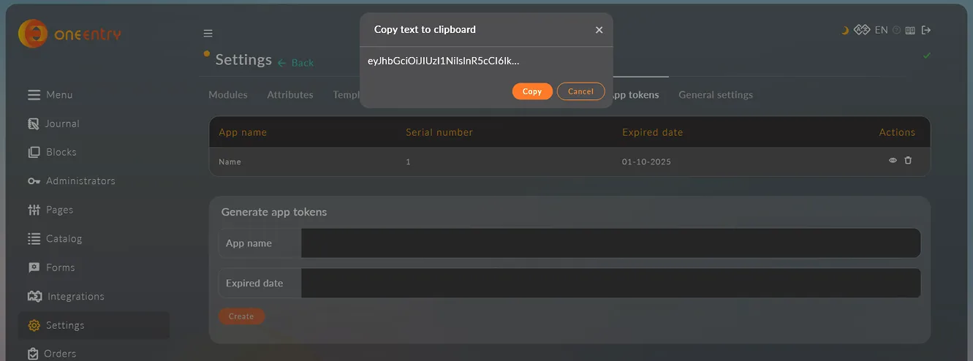Screen dimensions: 973x361
Task: Click the token text eyJhbGci…
Action: 444,61
